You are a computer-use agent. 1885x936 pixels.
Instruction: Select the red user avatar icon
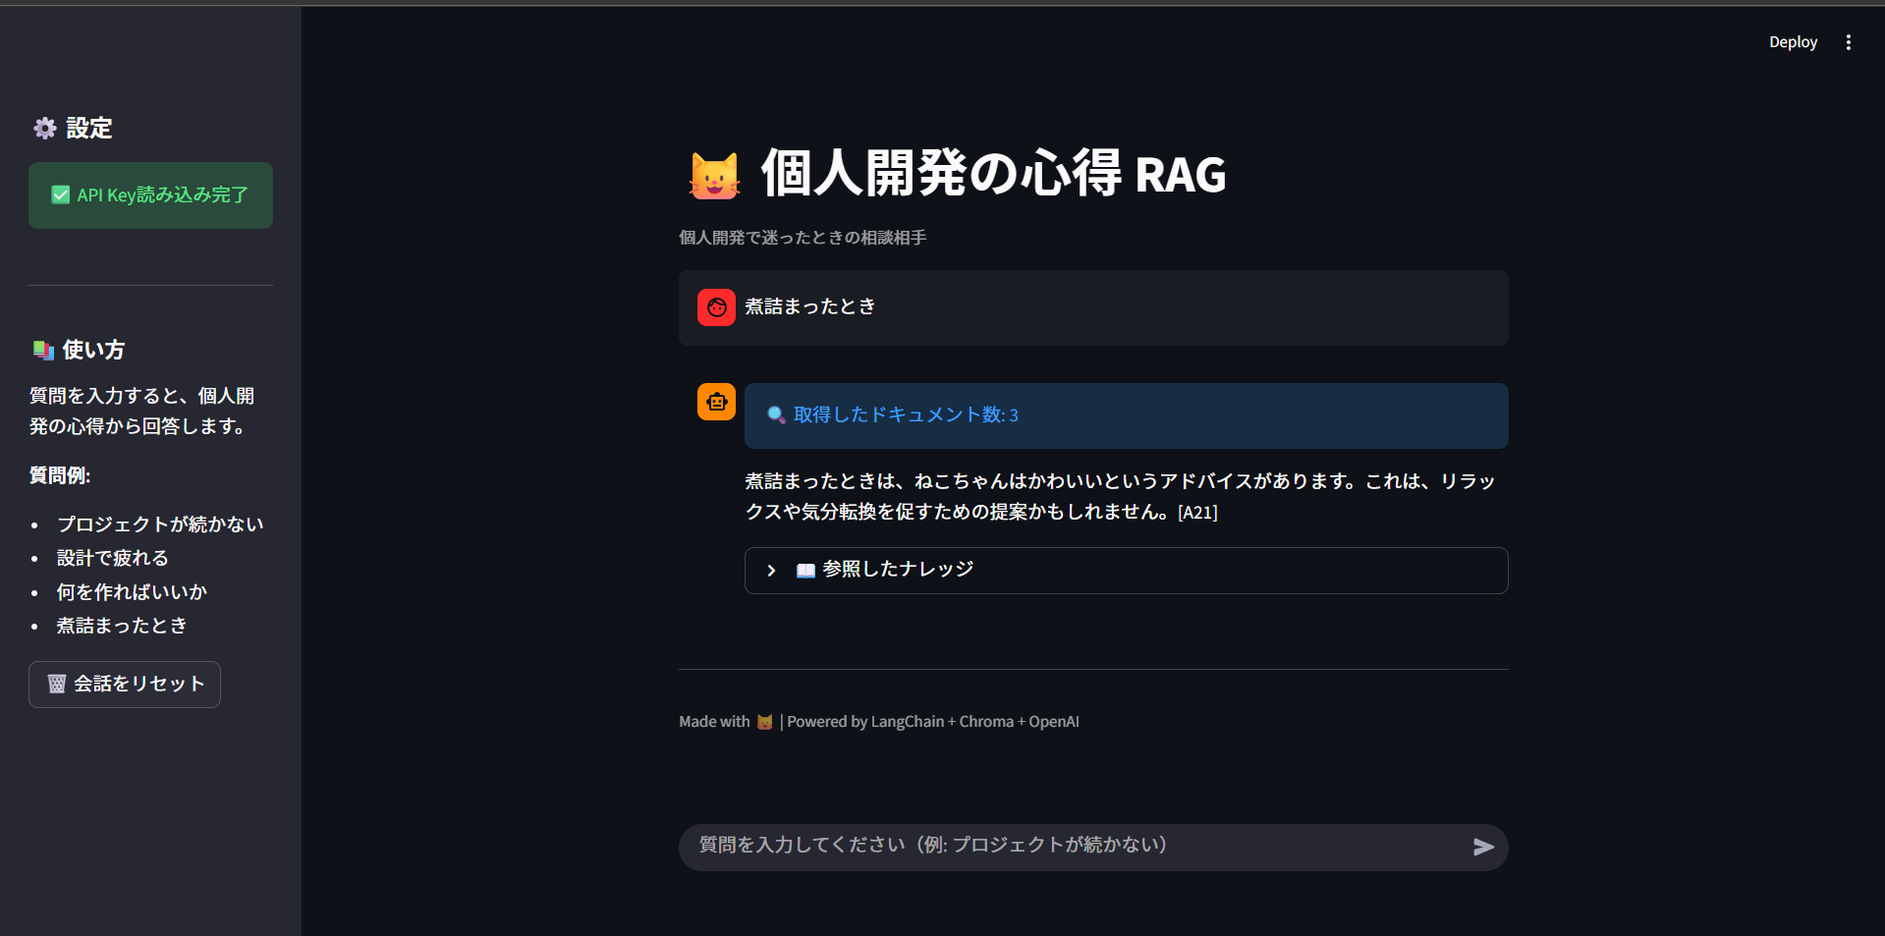point(716,306)
